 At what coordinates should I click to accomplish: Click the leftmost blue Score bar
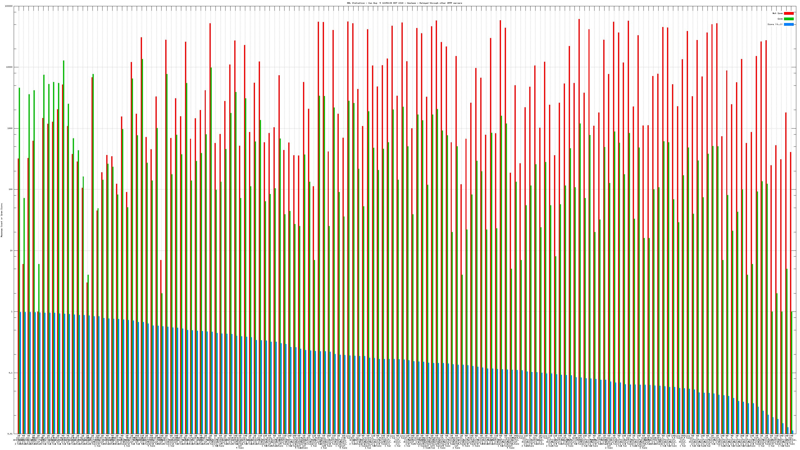20,373
